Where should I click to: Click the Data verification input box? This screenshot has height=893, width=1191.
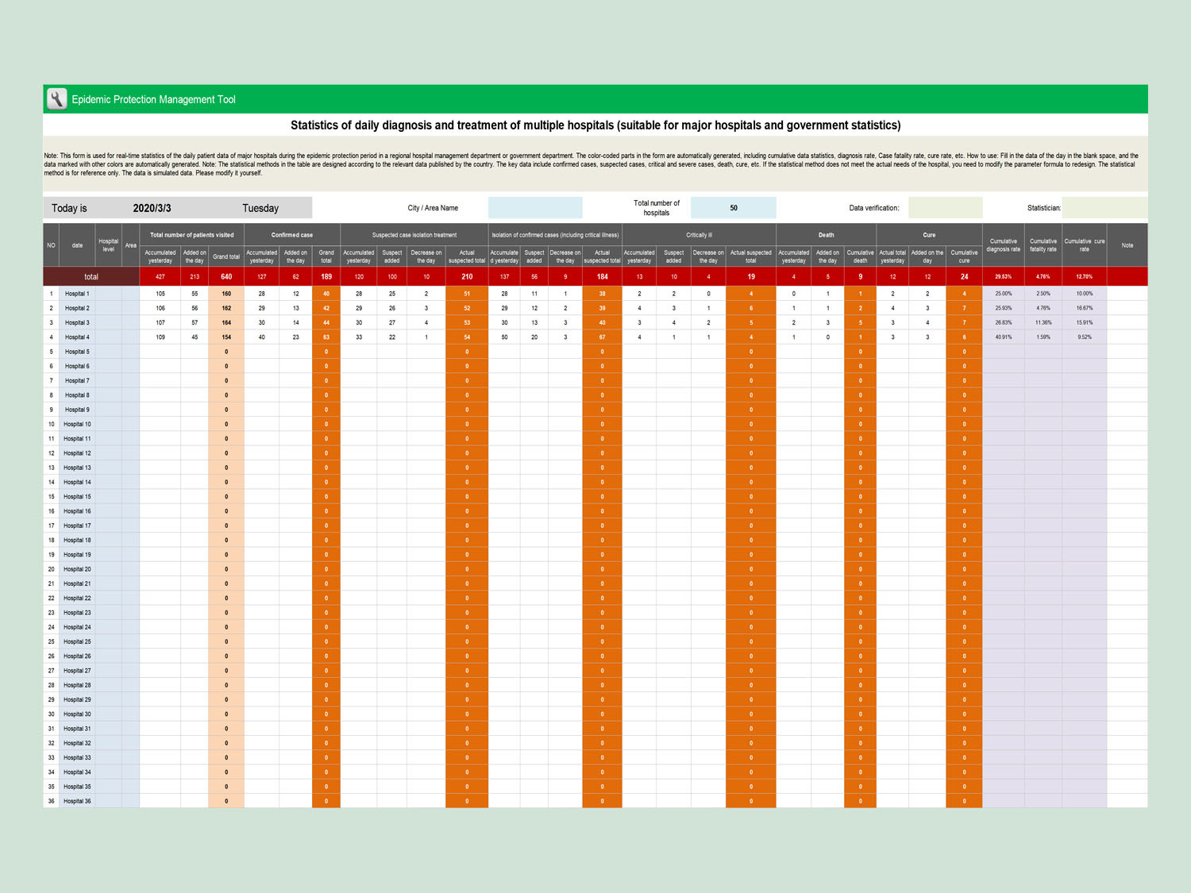coord(945,208)
